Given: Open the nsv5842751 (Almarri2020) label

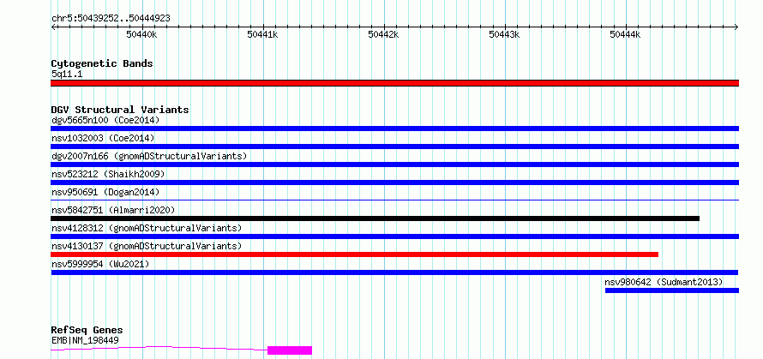Looking at the screenshot, I should 113,210.
